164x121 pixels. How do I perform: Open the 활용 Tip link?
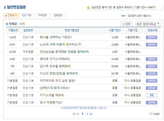click(x=147, y=16)
